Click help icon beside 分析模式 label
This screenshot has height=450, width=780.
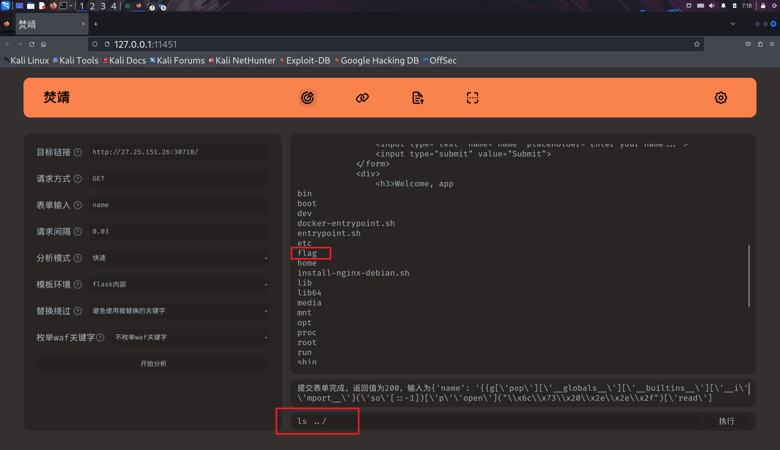78,258
